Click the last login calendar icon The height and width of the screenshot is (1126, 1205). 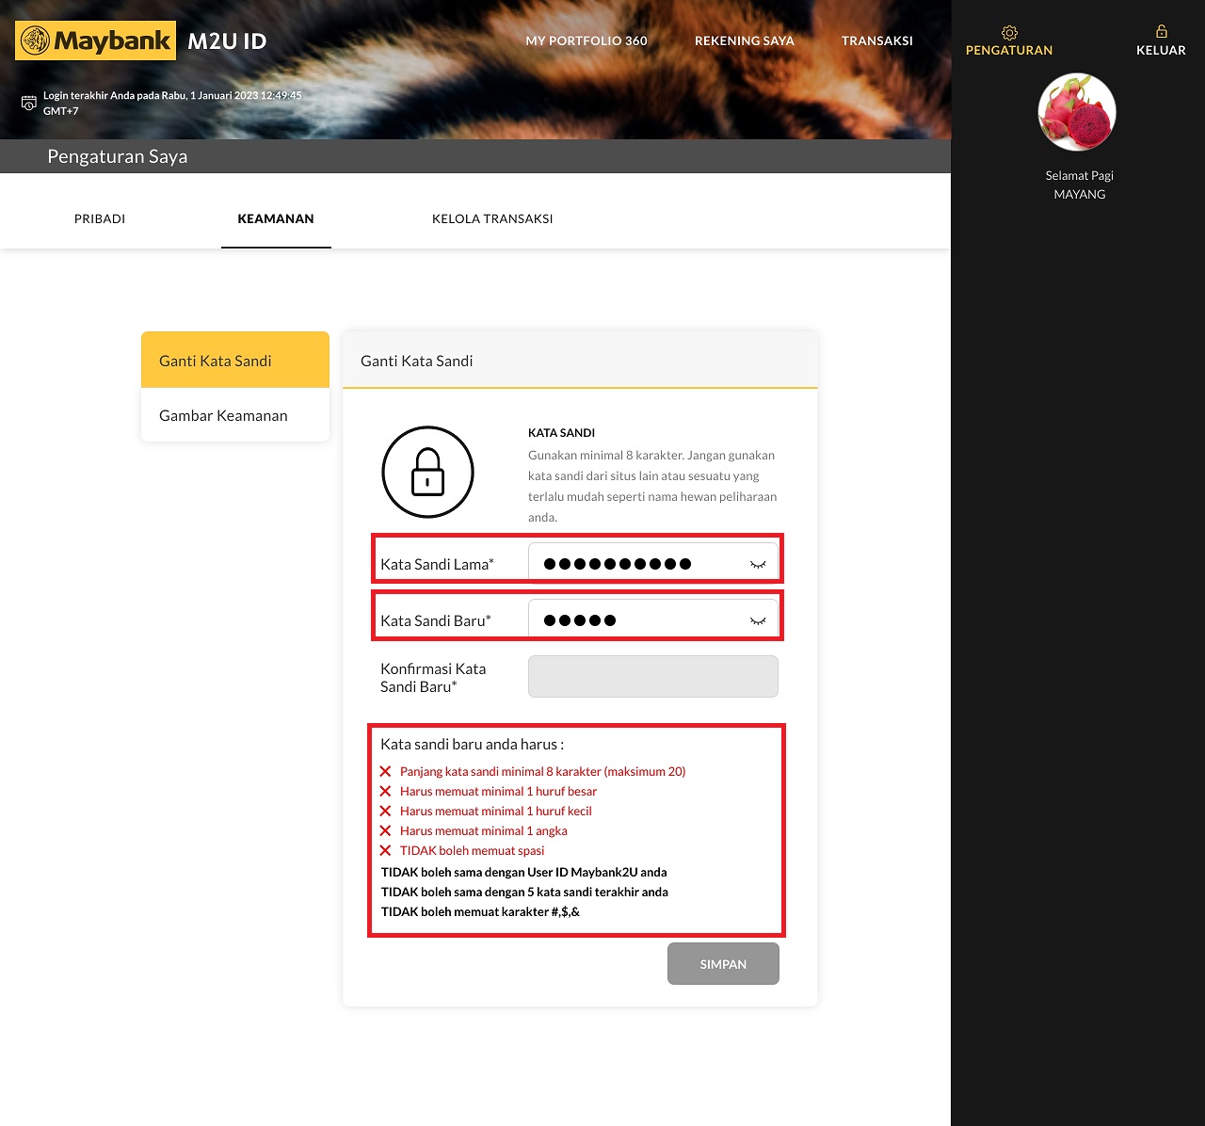click(29, 103)
